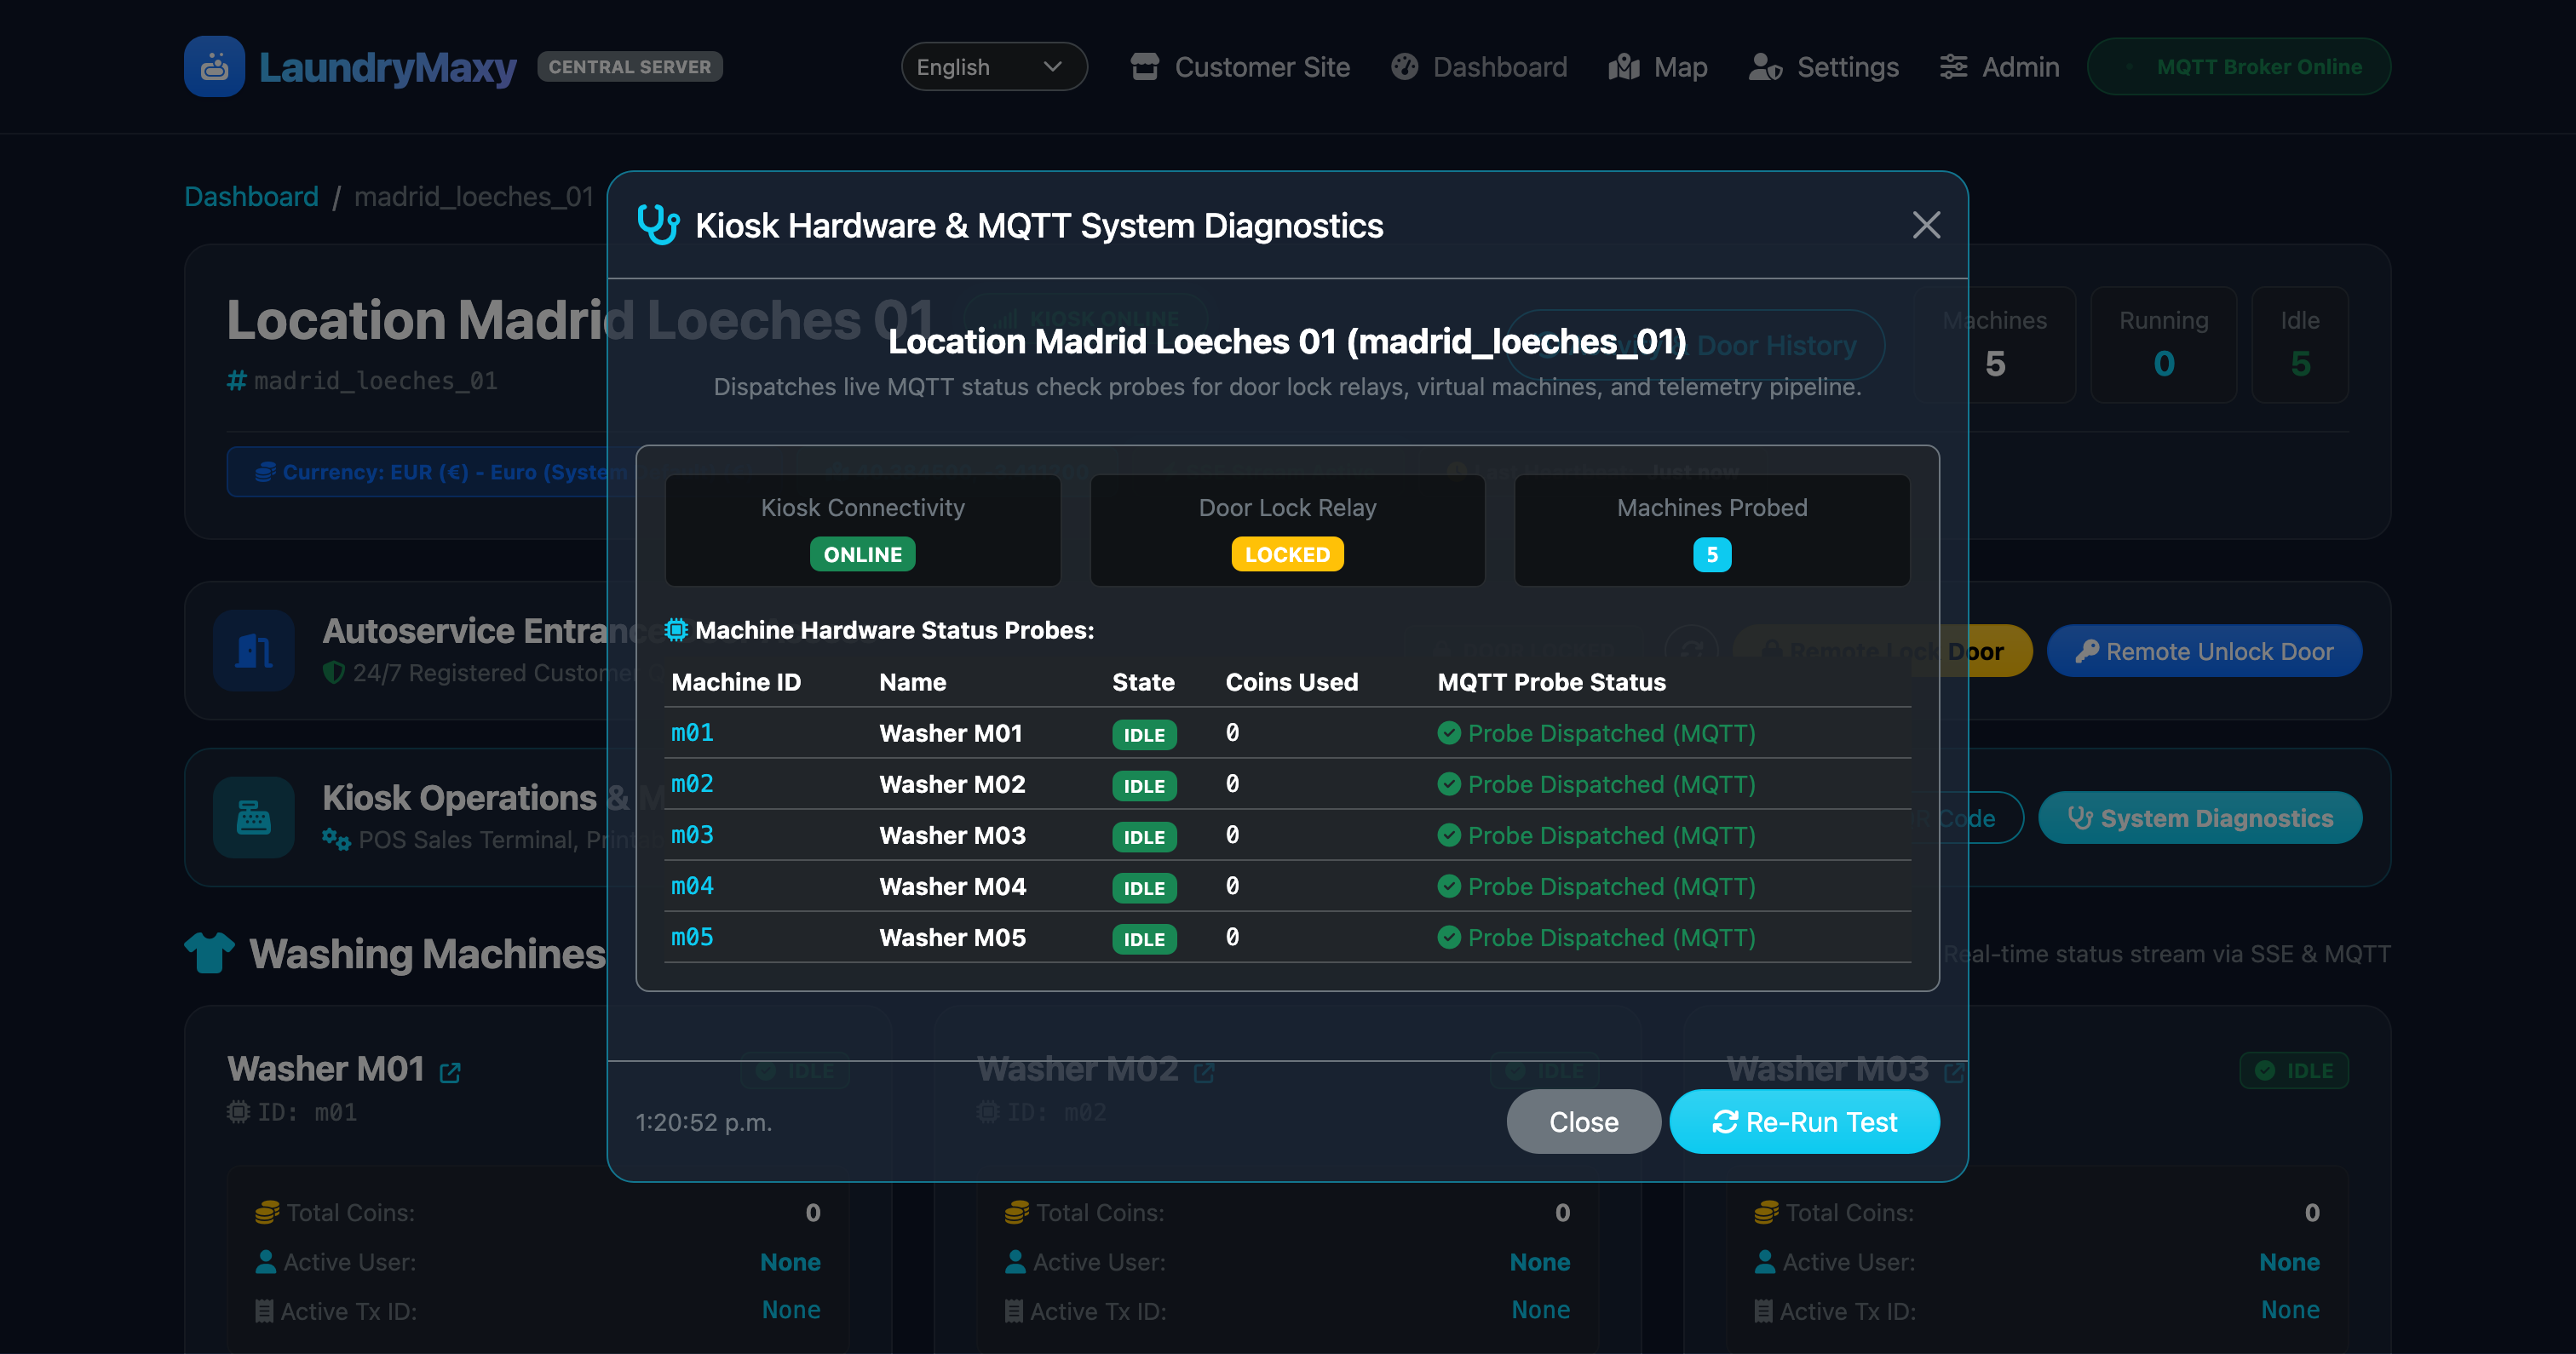2576x1354 pixels.
Task: Select machine ID m03 in the probe table
Action: (x=692, y=835)
